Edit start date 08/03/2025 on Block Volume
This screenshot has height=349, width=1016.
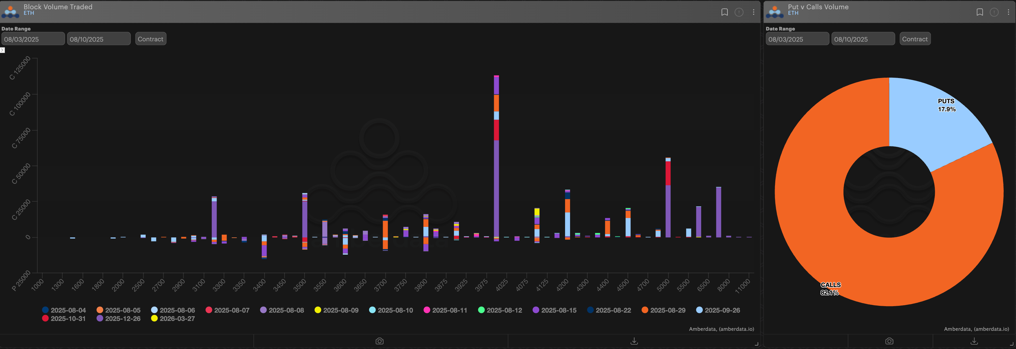[x=33, y=39]
